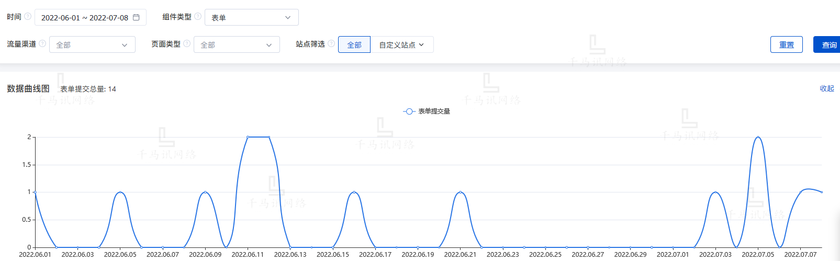Click the help icon beside 站点筛选
Viewport: 840px width, 261px height.
(331, 44)
